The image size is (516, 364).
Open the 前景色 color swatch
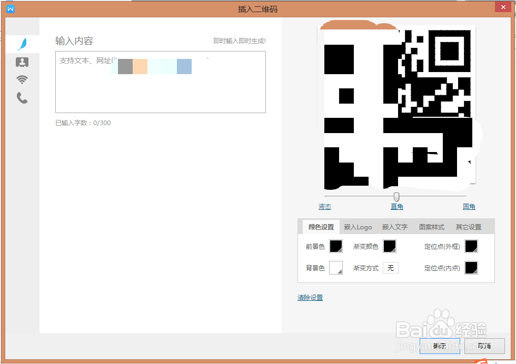[336, 246]
